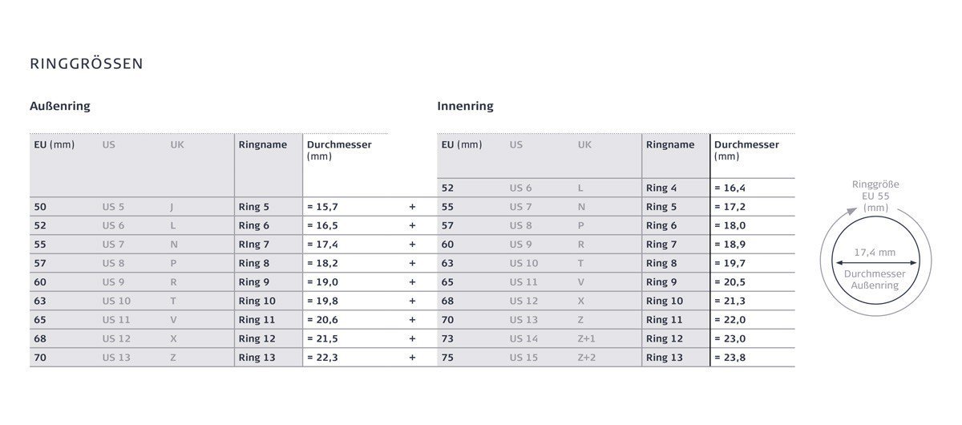Click the plus sign beside = 22,3
The width and height of the screenshot is (962, 425).
tap(412, 358)
